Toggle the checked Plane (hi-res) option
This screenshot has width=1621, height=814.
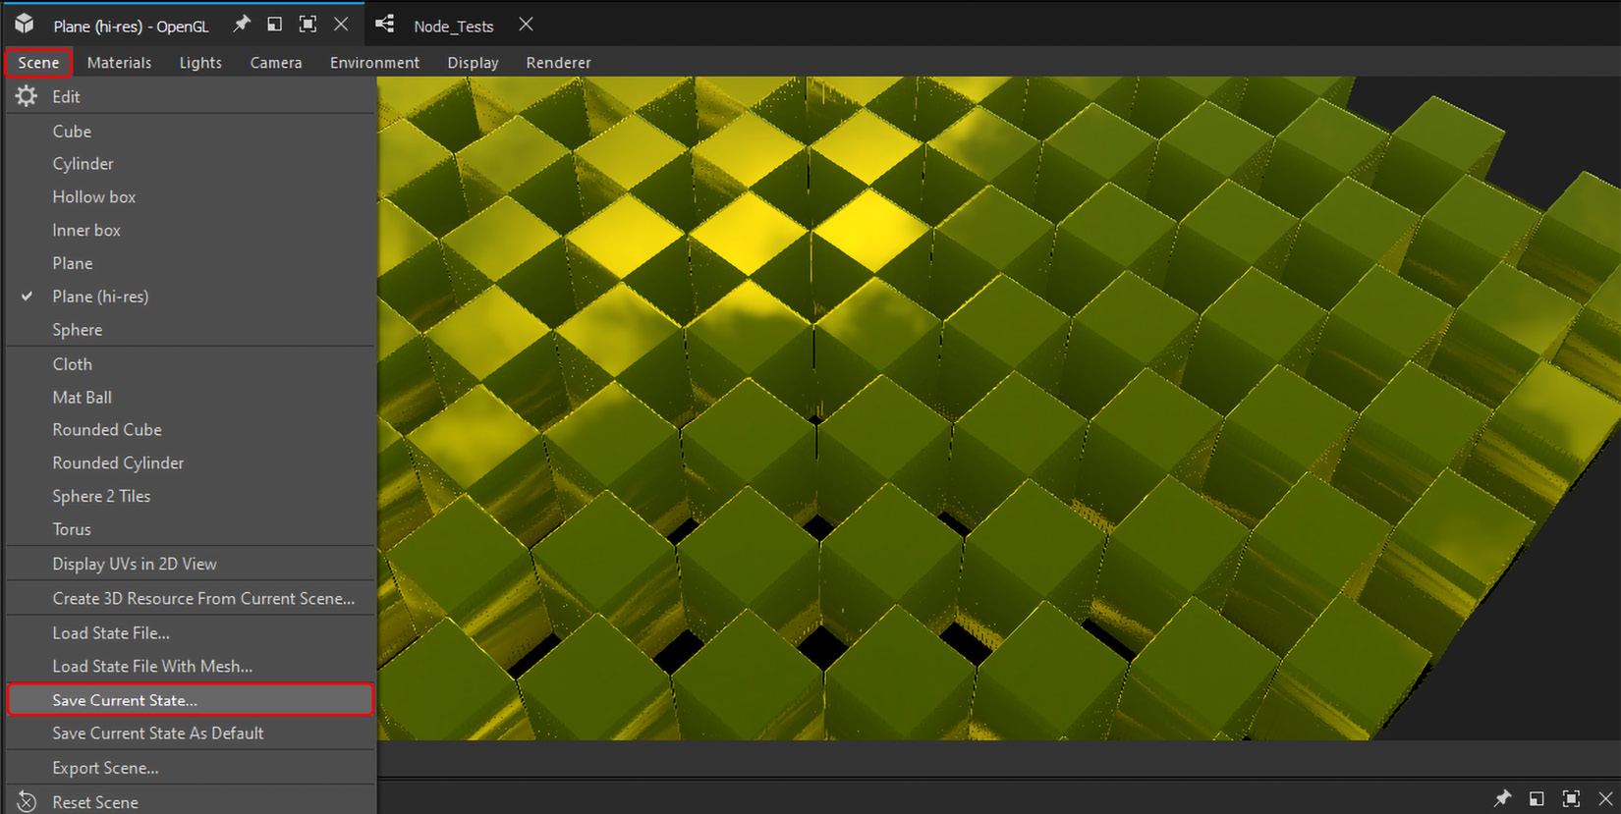[x=192, y=297]
